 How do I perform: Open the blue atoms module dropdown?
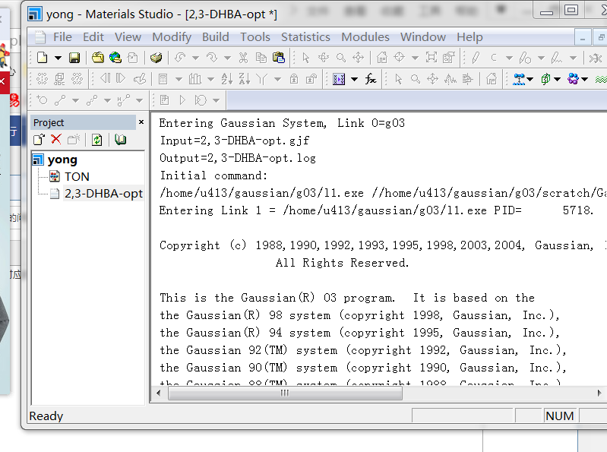530,79
